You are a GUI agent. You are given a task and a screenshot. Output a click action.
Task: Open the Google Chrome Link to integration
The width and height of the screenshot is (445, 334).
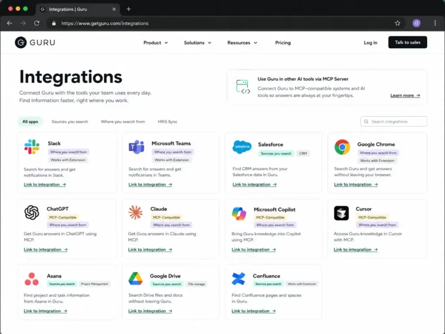pos(355,184)
